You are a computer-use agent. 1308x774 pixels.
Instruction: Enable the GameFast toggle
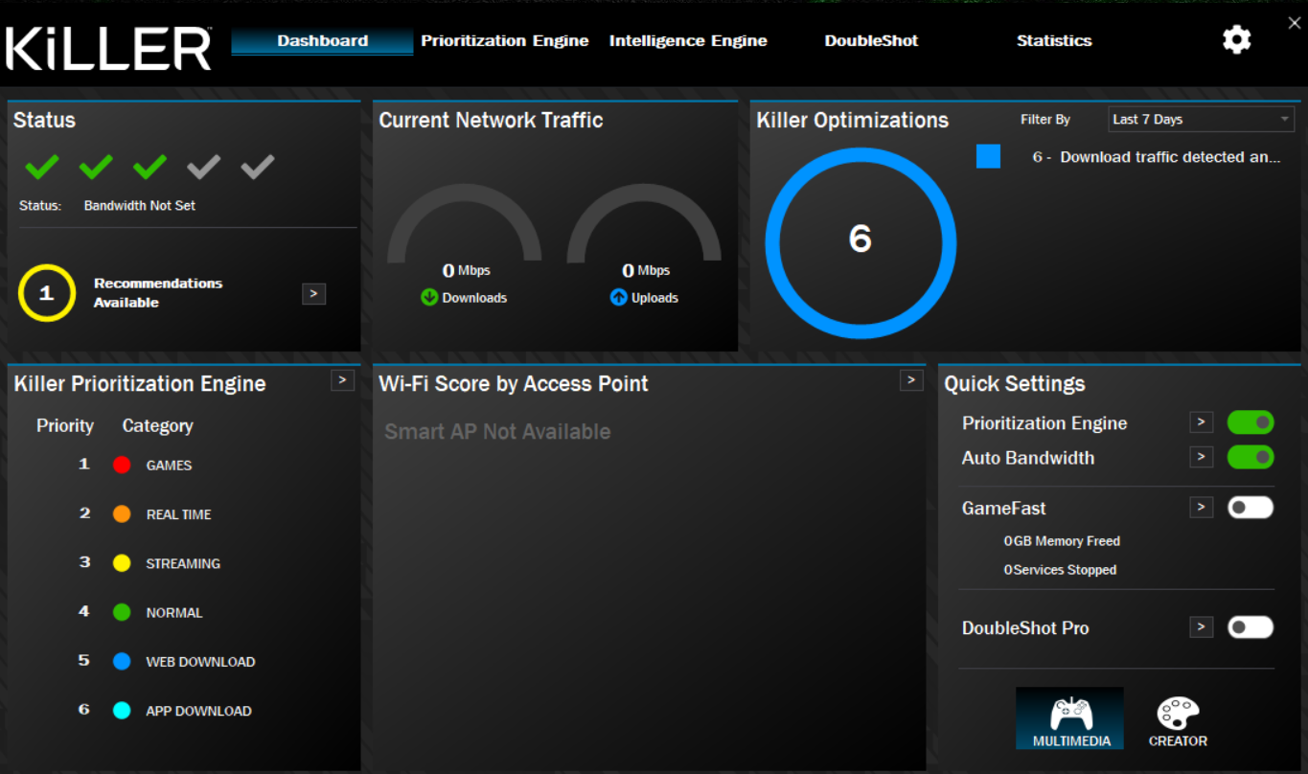(1250, 508)
